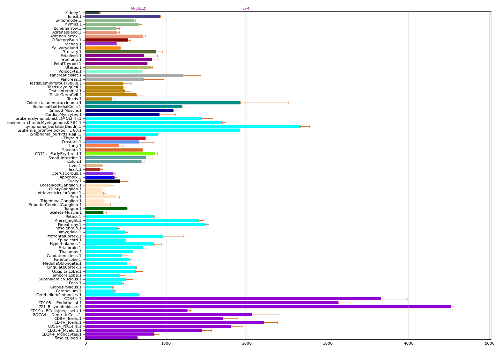
Task: Select the PancreaticIslet.1 label
Action: click(66, 75)
